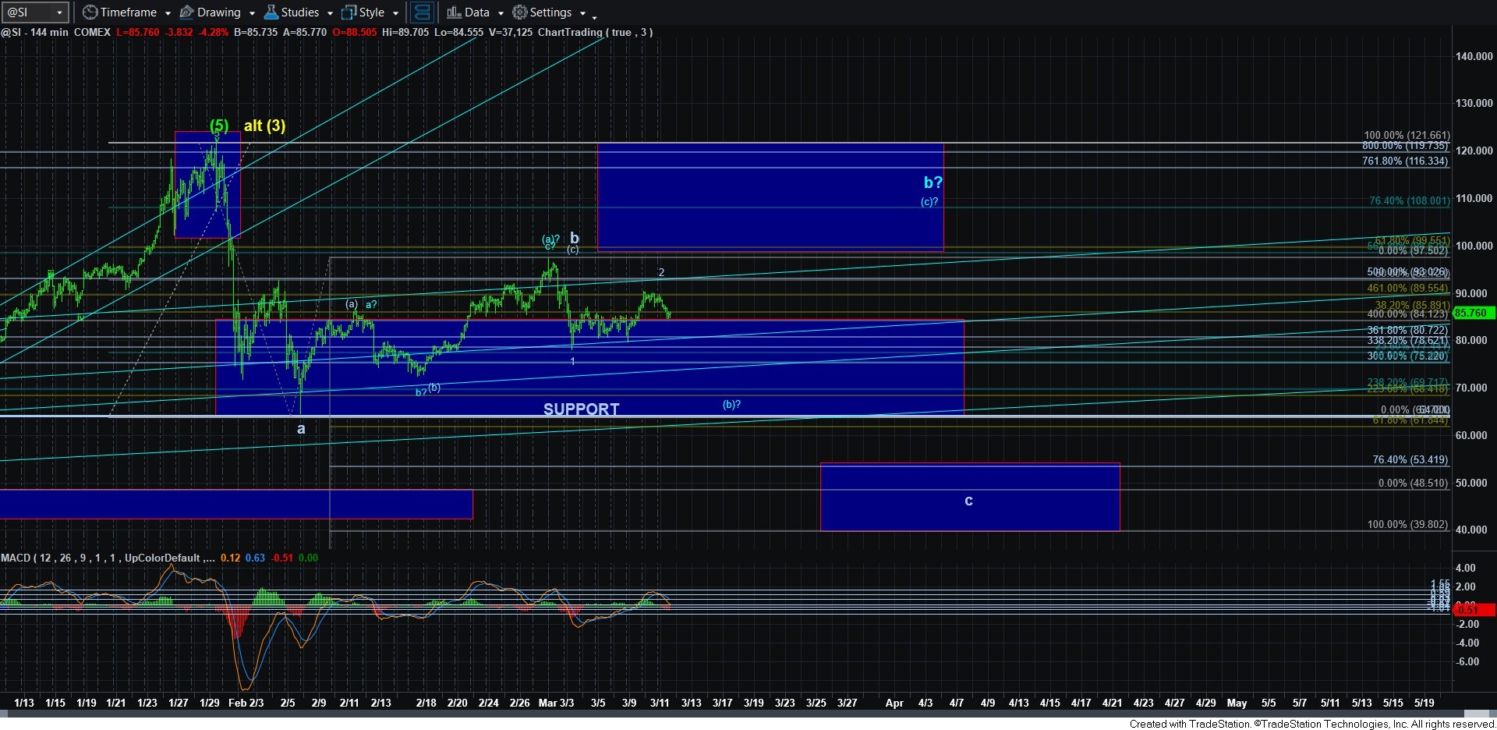The width and height of the screenshot is (1497, 730).
Task: Open the Data menu label
Action: click(477, 12)
